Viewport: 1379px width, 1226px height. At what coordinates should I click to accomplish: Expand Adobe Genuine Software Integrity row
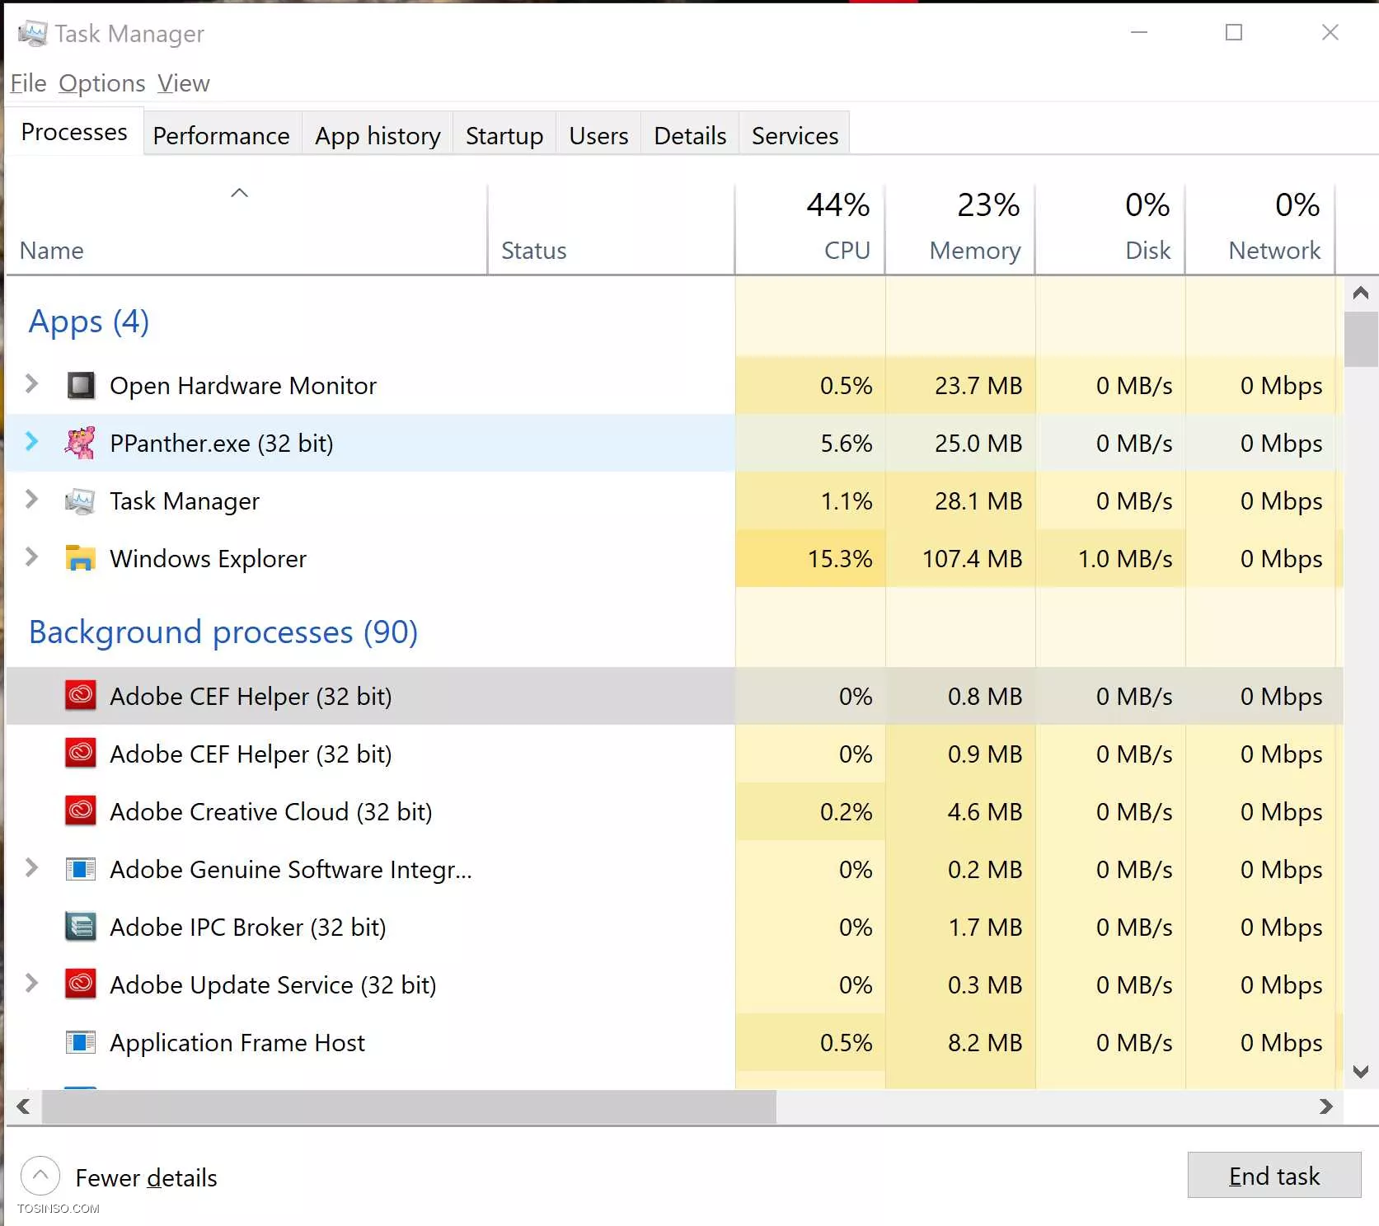point(32,867)
